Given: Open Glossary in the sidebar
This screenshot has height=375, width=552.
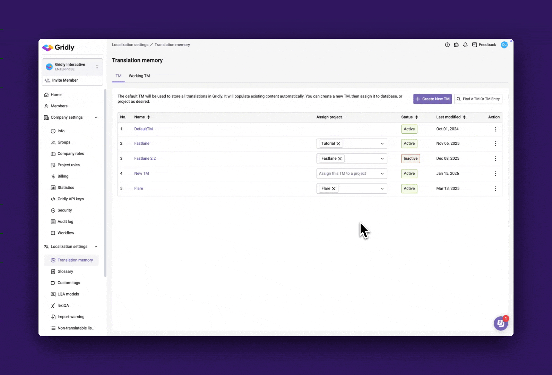Looking at the screenshot, I should tap(65, 272).
